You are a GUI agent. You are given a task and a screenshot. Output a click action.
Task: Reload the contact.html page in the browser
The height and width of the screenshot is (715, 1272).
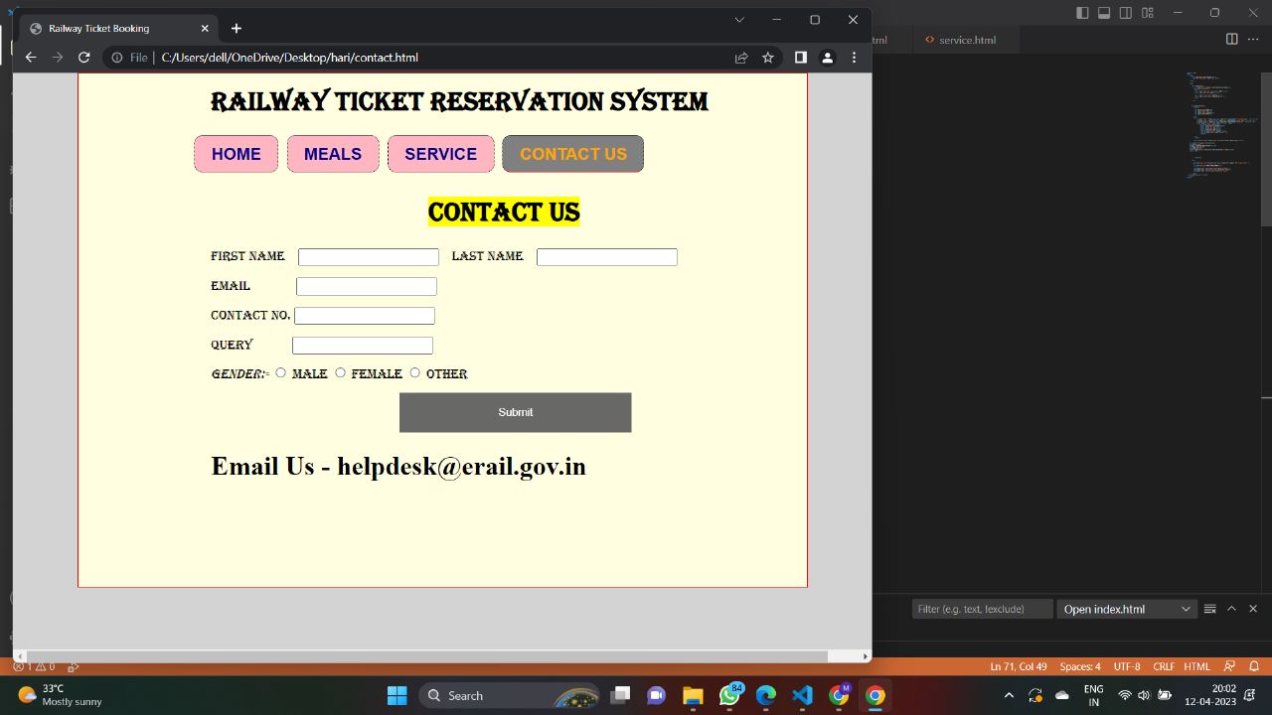83,57
